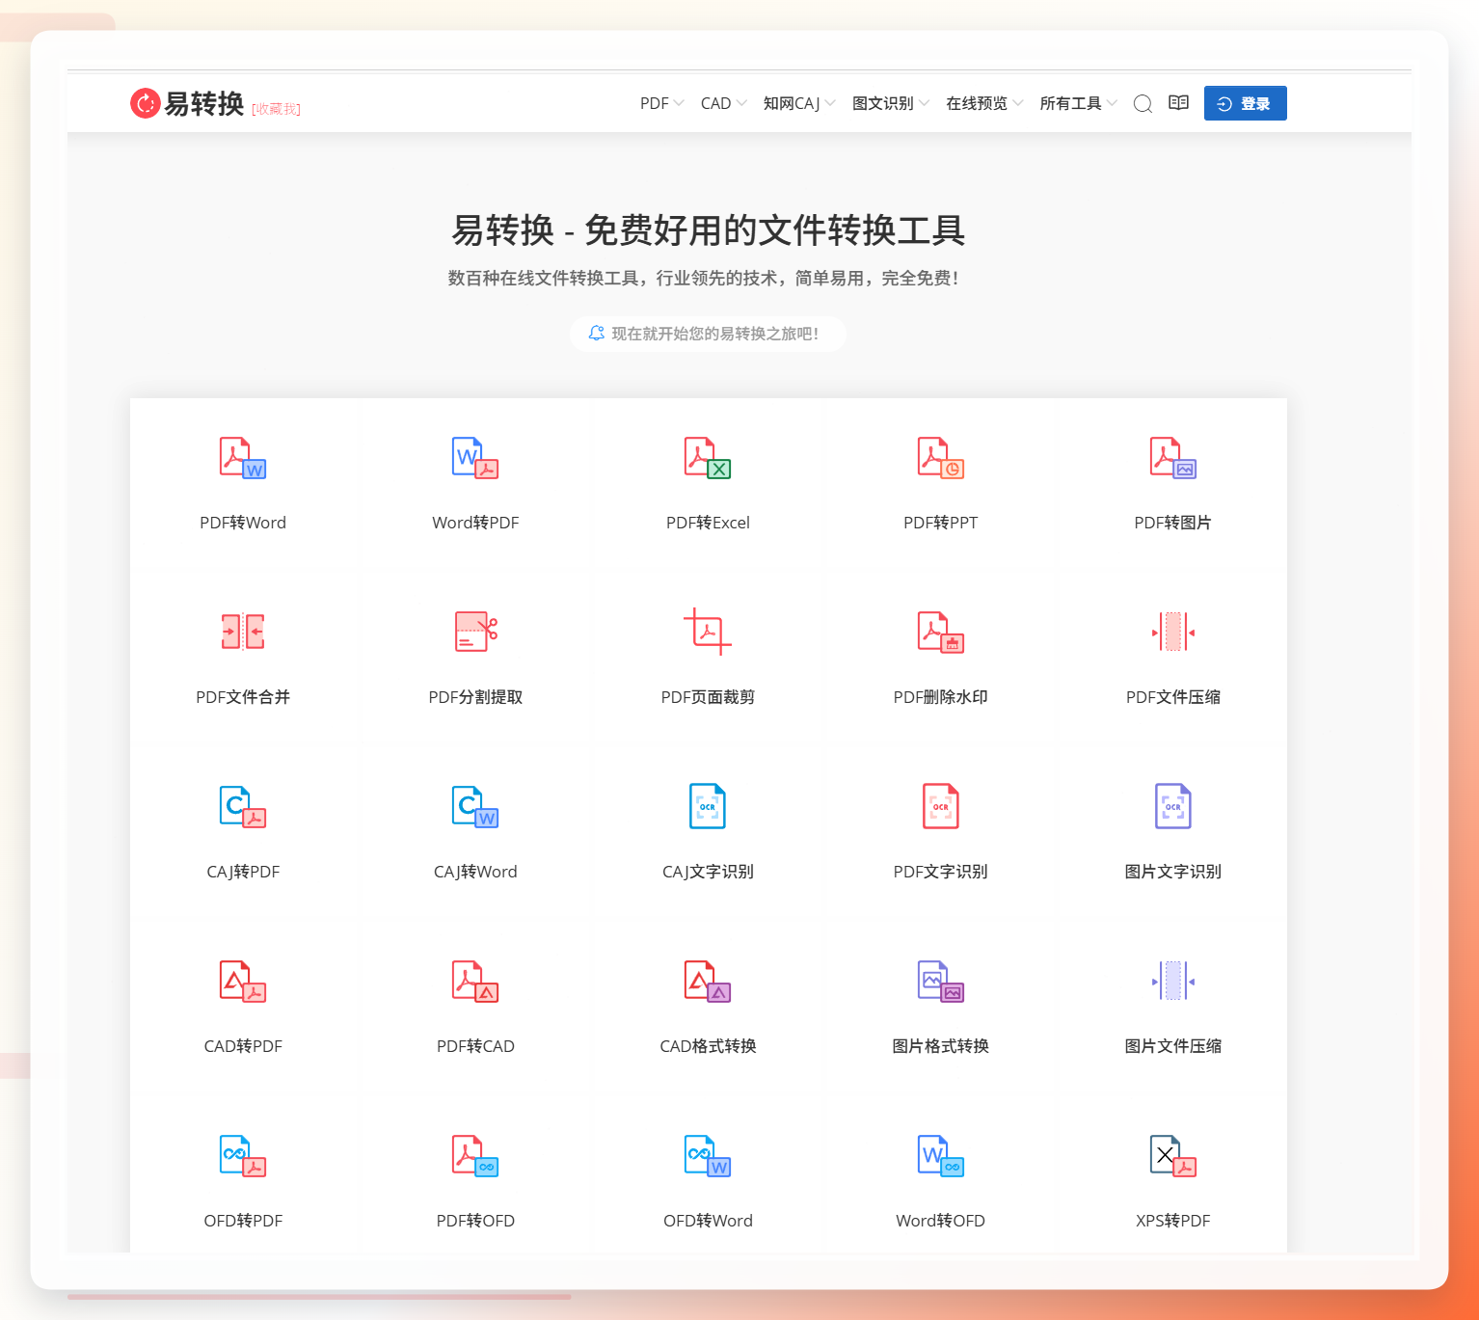This screenshot has height=1320, width=1479.
Task: Open the PDF文字识别 OCR icon
Action: click(x=941, y=806)
